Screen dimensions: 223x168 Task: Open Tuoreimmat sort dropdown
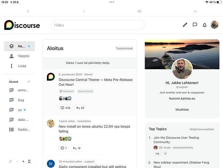124,48
